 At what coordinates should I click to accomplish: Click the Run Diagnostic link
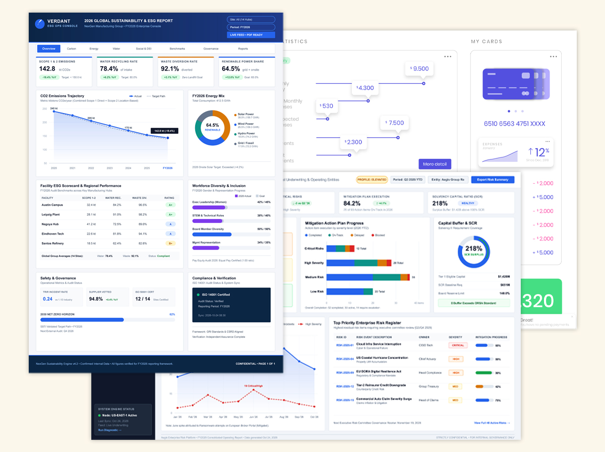(109, 430)
